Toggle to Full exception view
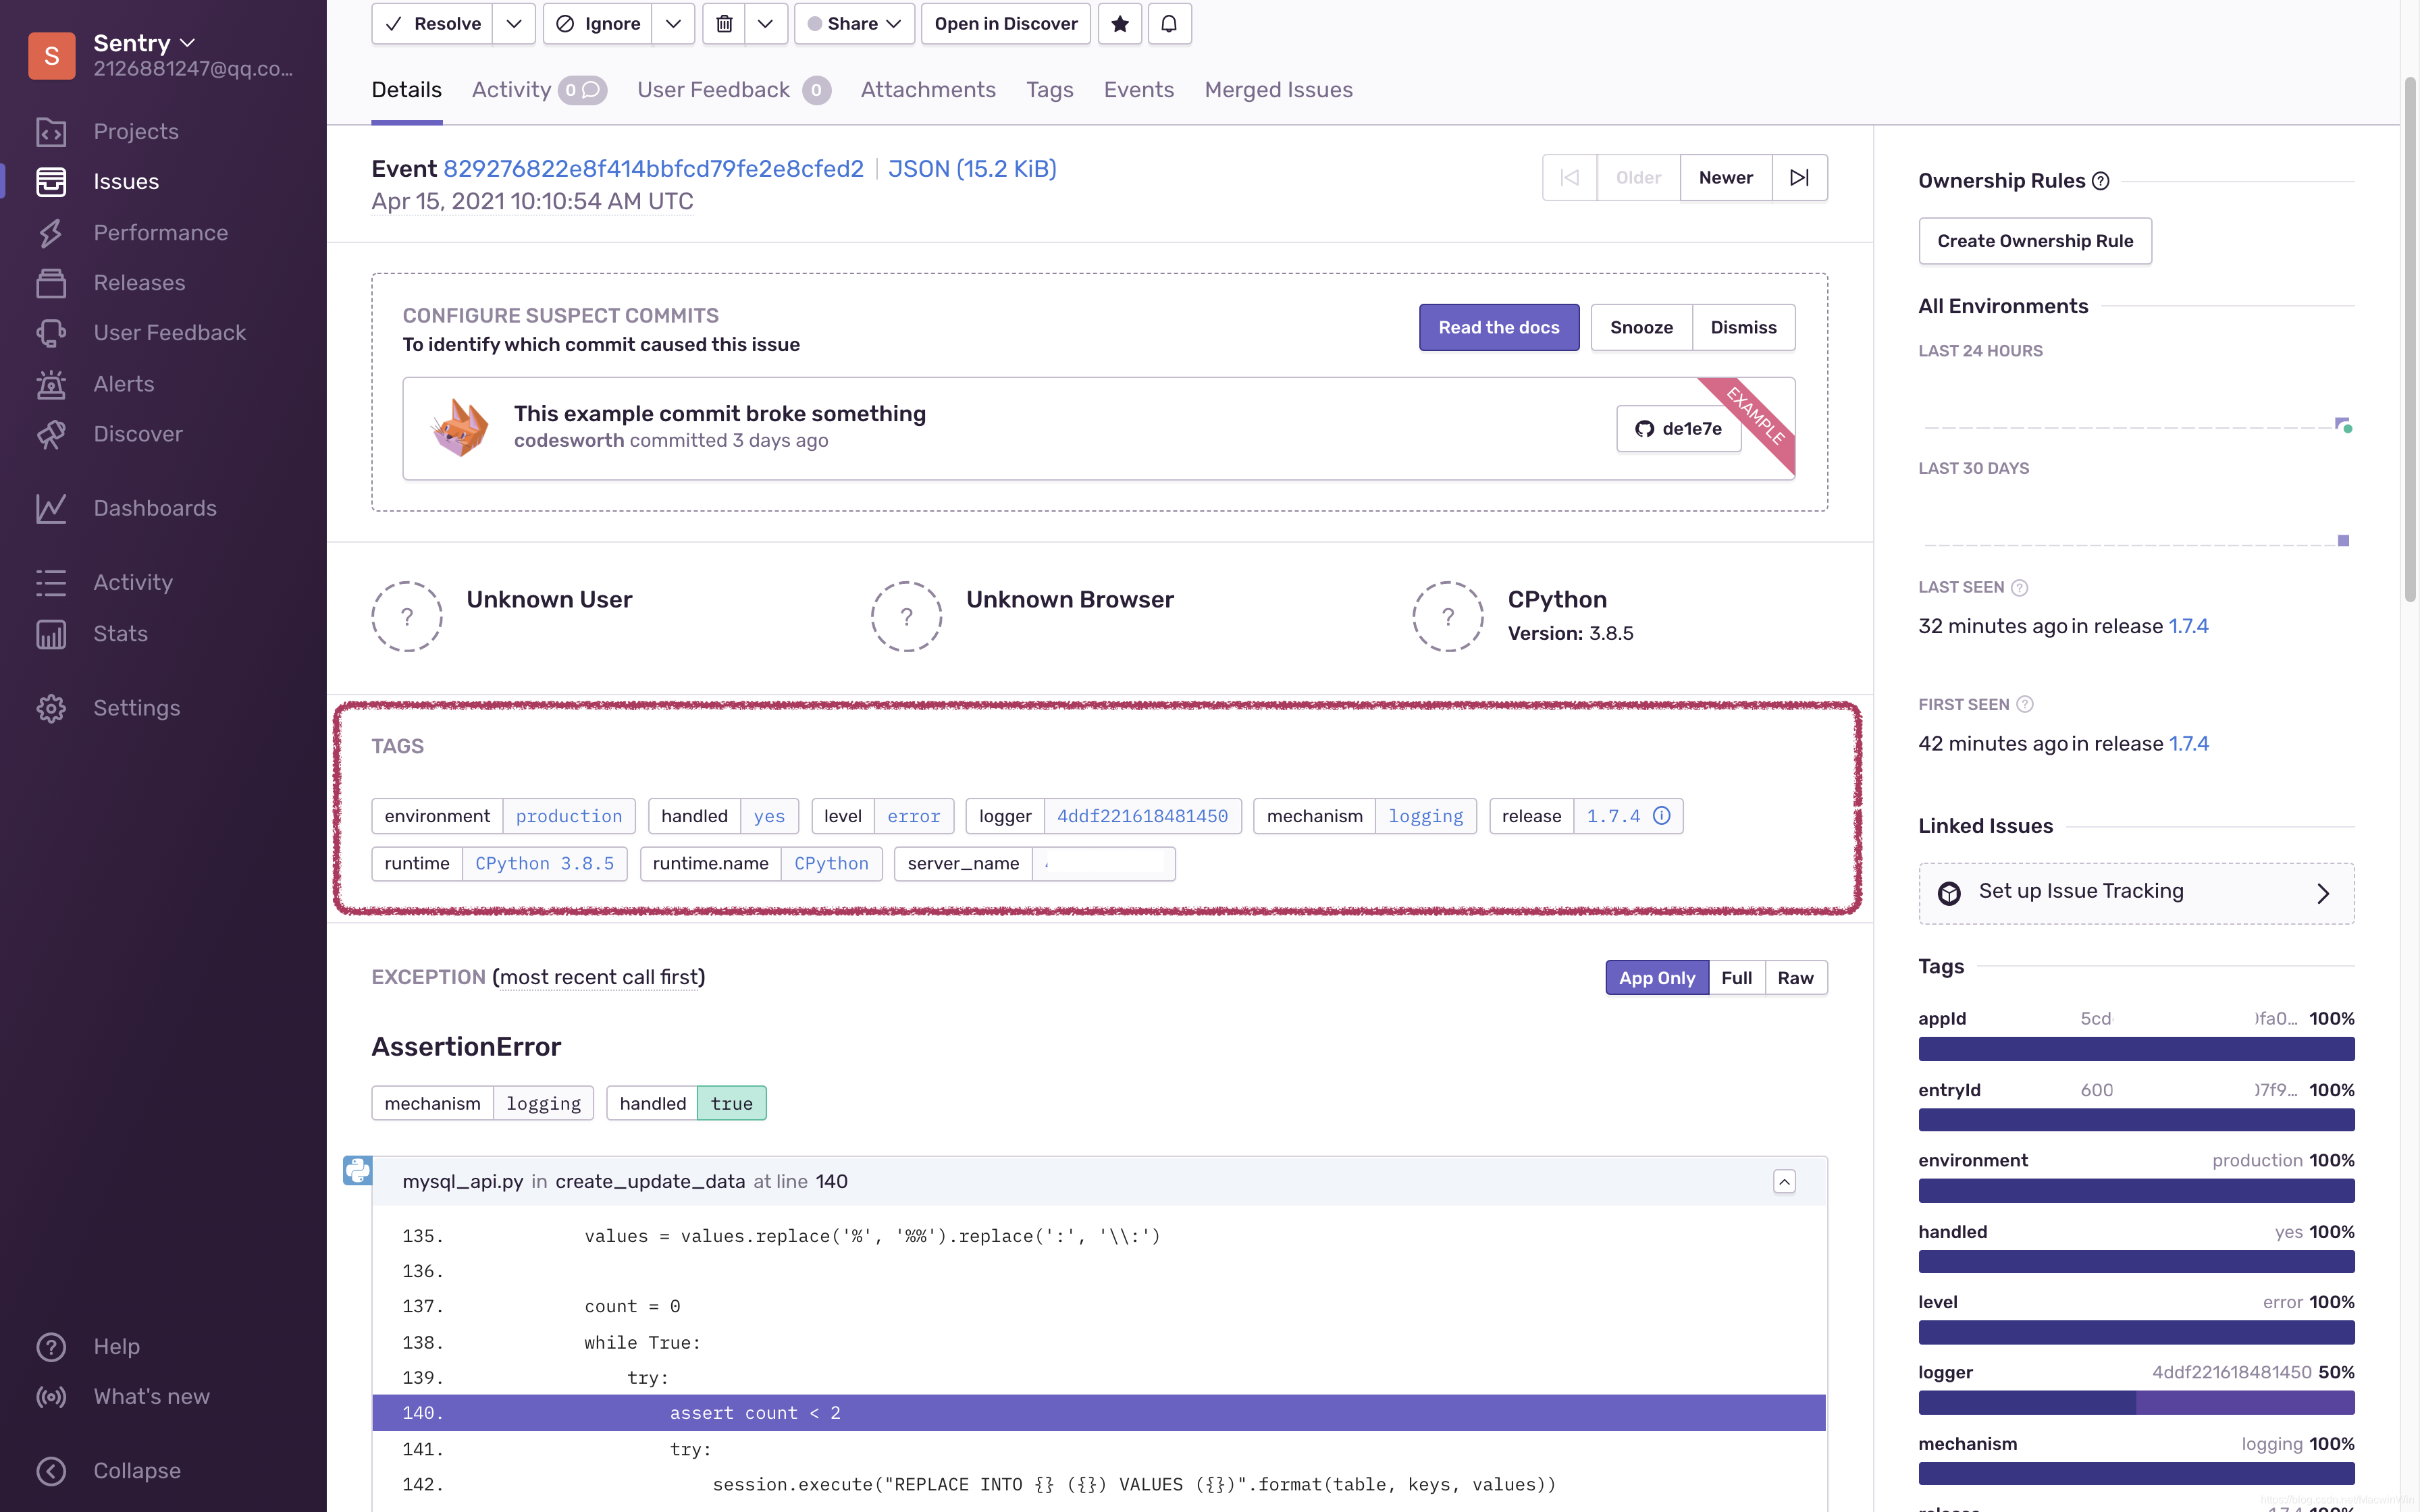The image size is (2420, 1512). tap(1737, 977)
